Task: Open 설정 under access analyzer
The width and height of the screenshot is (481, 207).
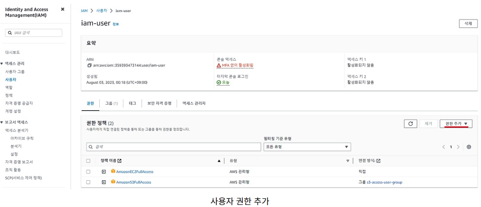Action: [x=14, y=154]
